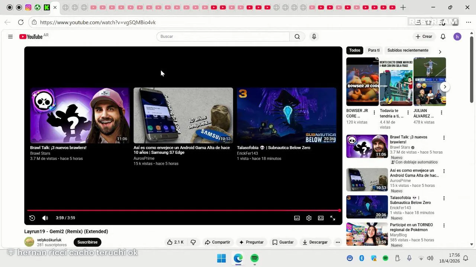The width and height of the screenshot is (476, 267).
Task: Open sidebar Talasofobia Subnautica Below Zero title
Action: click(x=411, y=200)
